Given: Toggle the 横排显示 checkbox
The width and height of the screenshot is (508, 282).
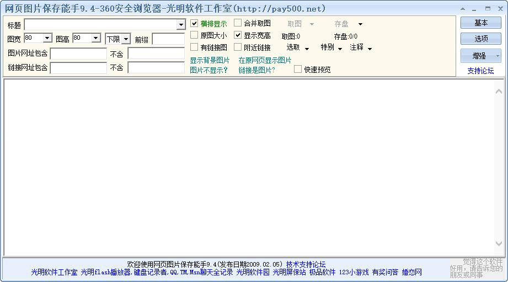Looking at the screenshot, I should point(194,23).
